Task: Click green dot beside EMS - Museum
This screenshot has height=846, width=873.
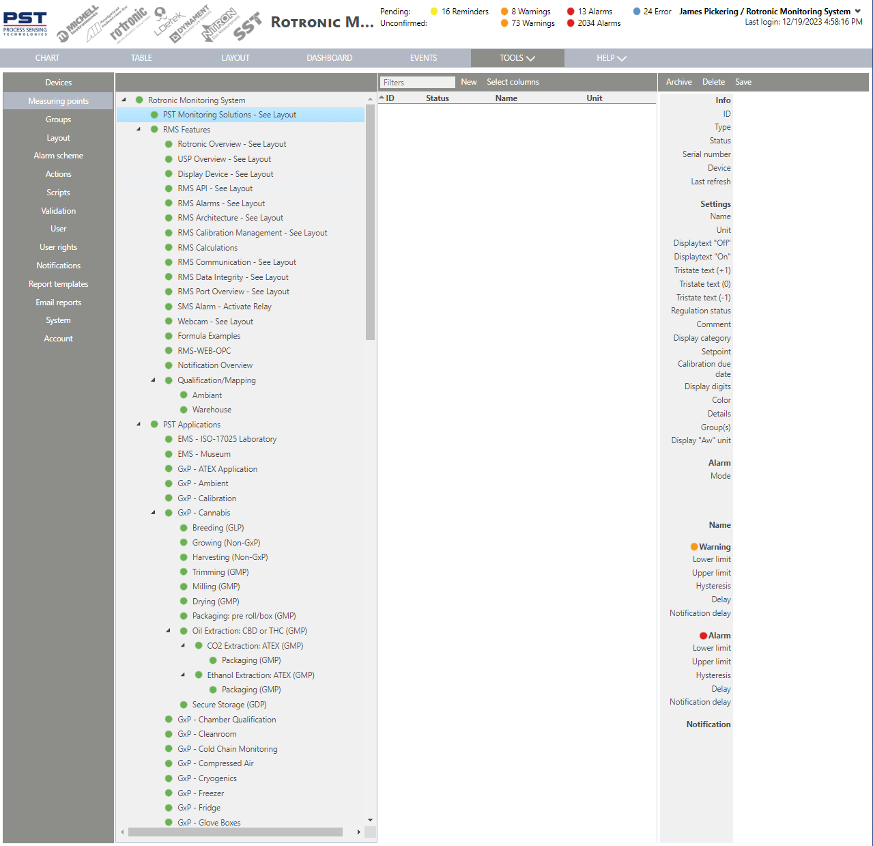Action: tap(169, 453)
